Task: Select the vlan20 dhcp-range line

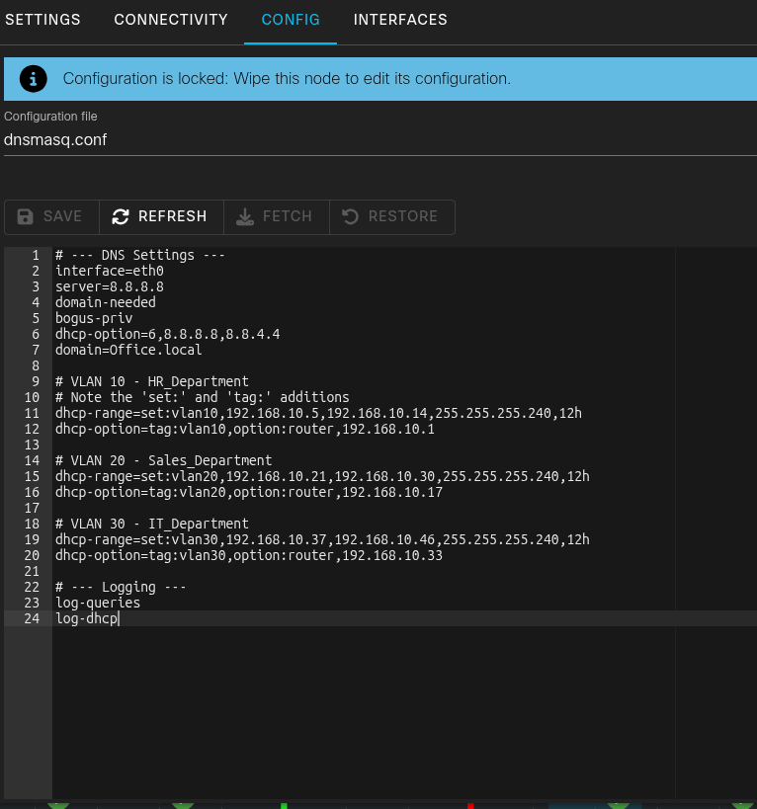Action: pyautogui.click(x=322, y=476)
